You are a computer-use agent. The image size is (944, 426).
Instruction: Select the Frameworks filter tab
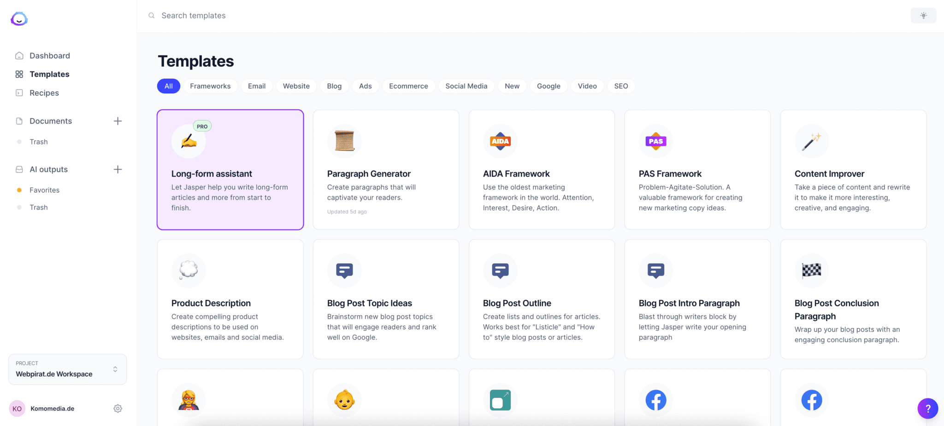point(210,86)
